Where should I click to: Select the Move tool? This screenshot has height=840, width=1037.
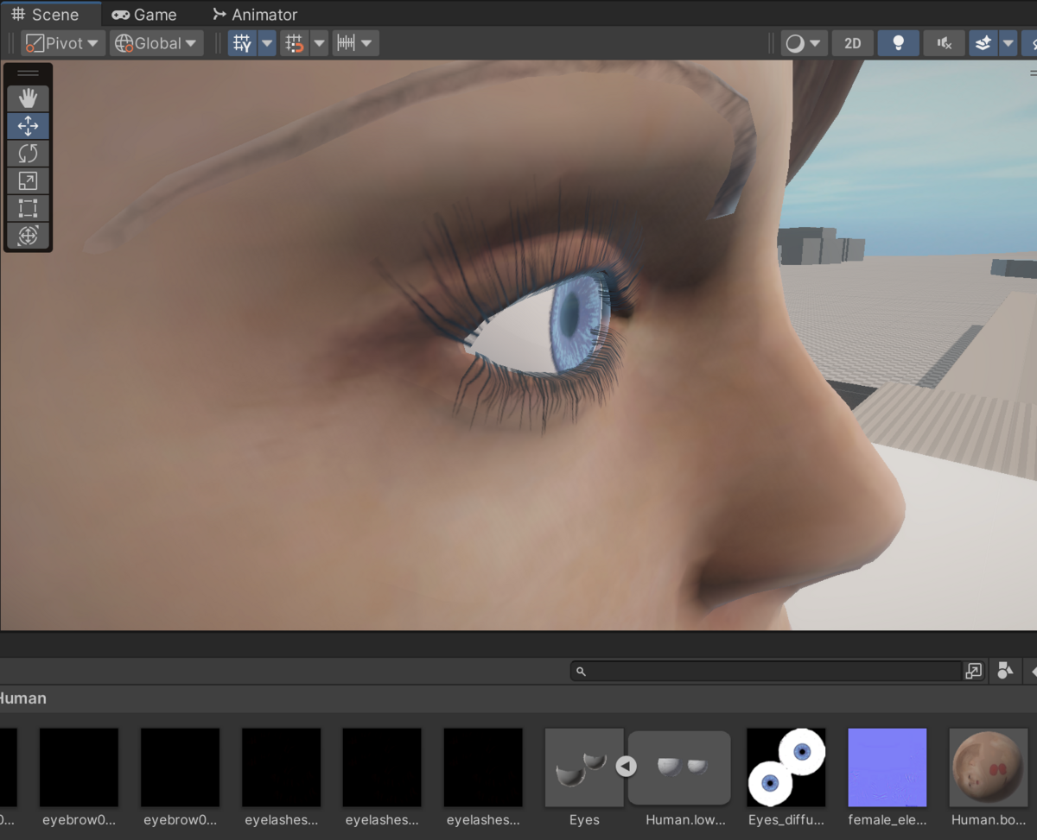point(28,125)
